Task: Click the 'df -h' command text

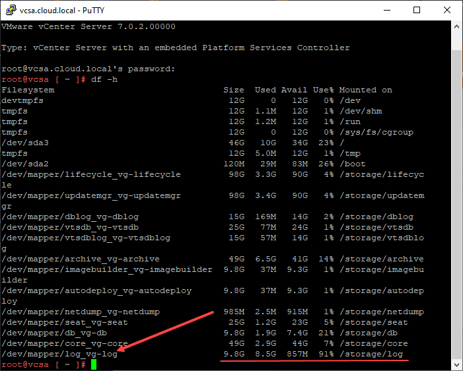Action: (104, 79)
